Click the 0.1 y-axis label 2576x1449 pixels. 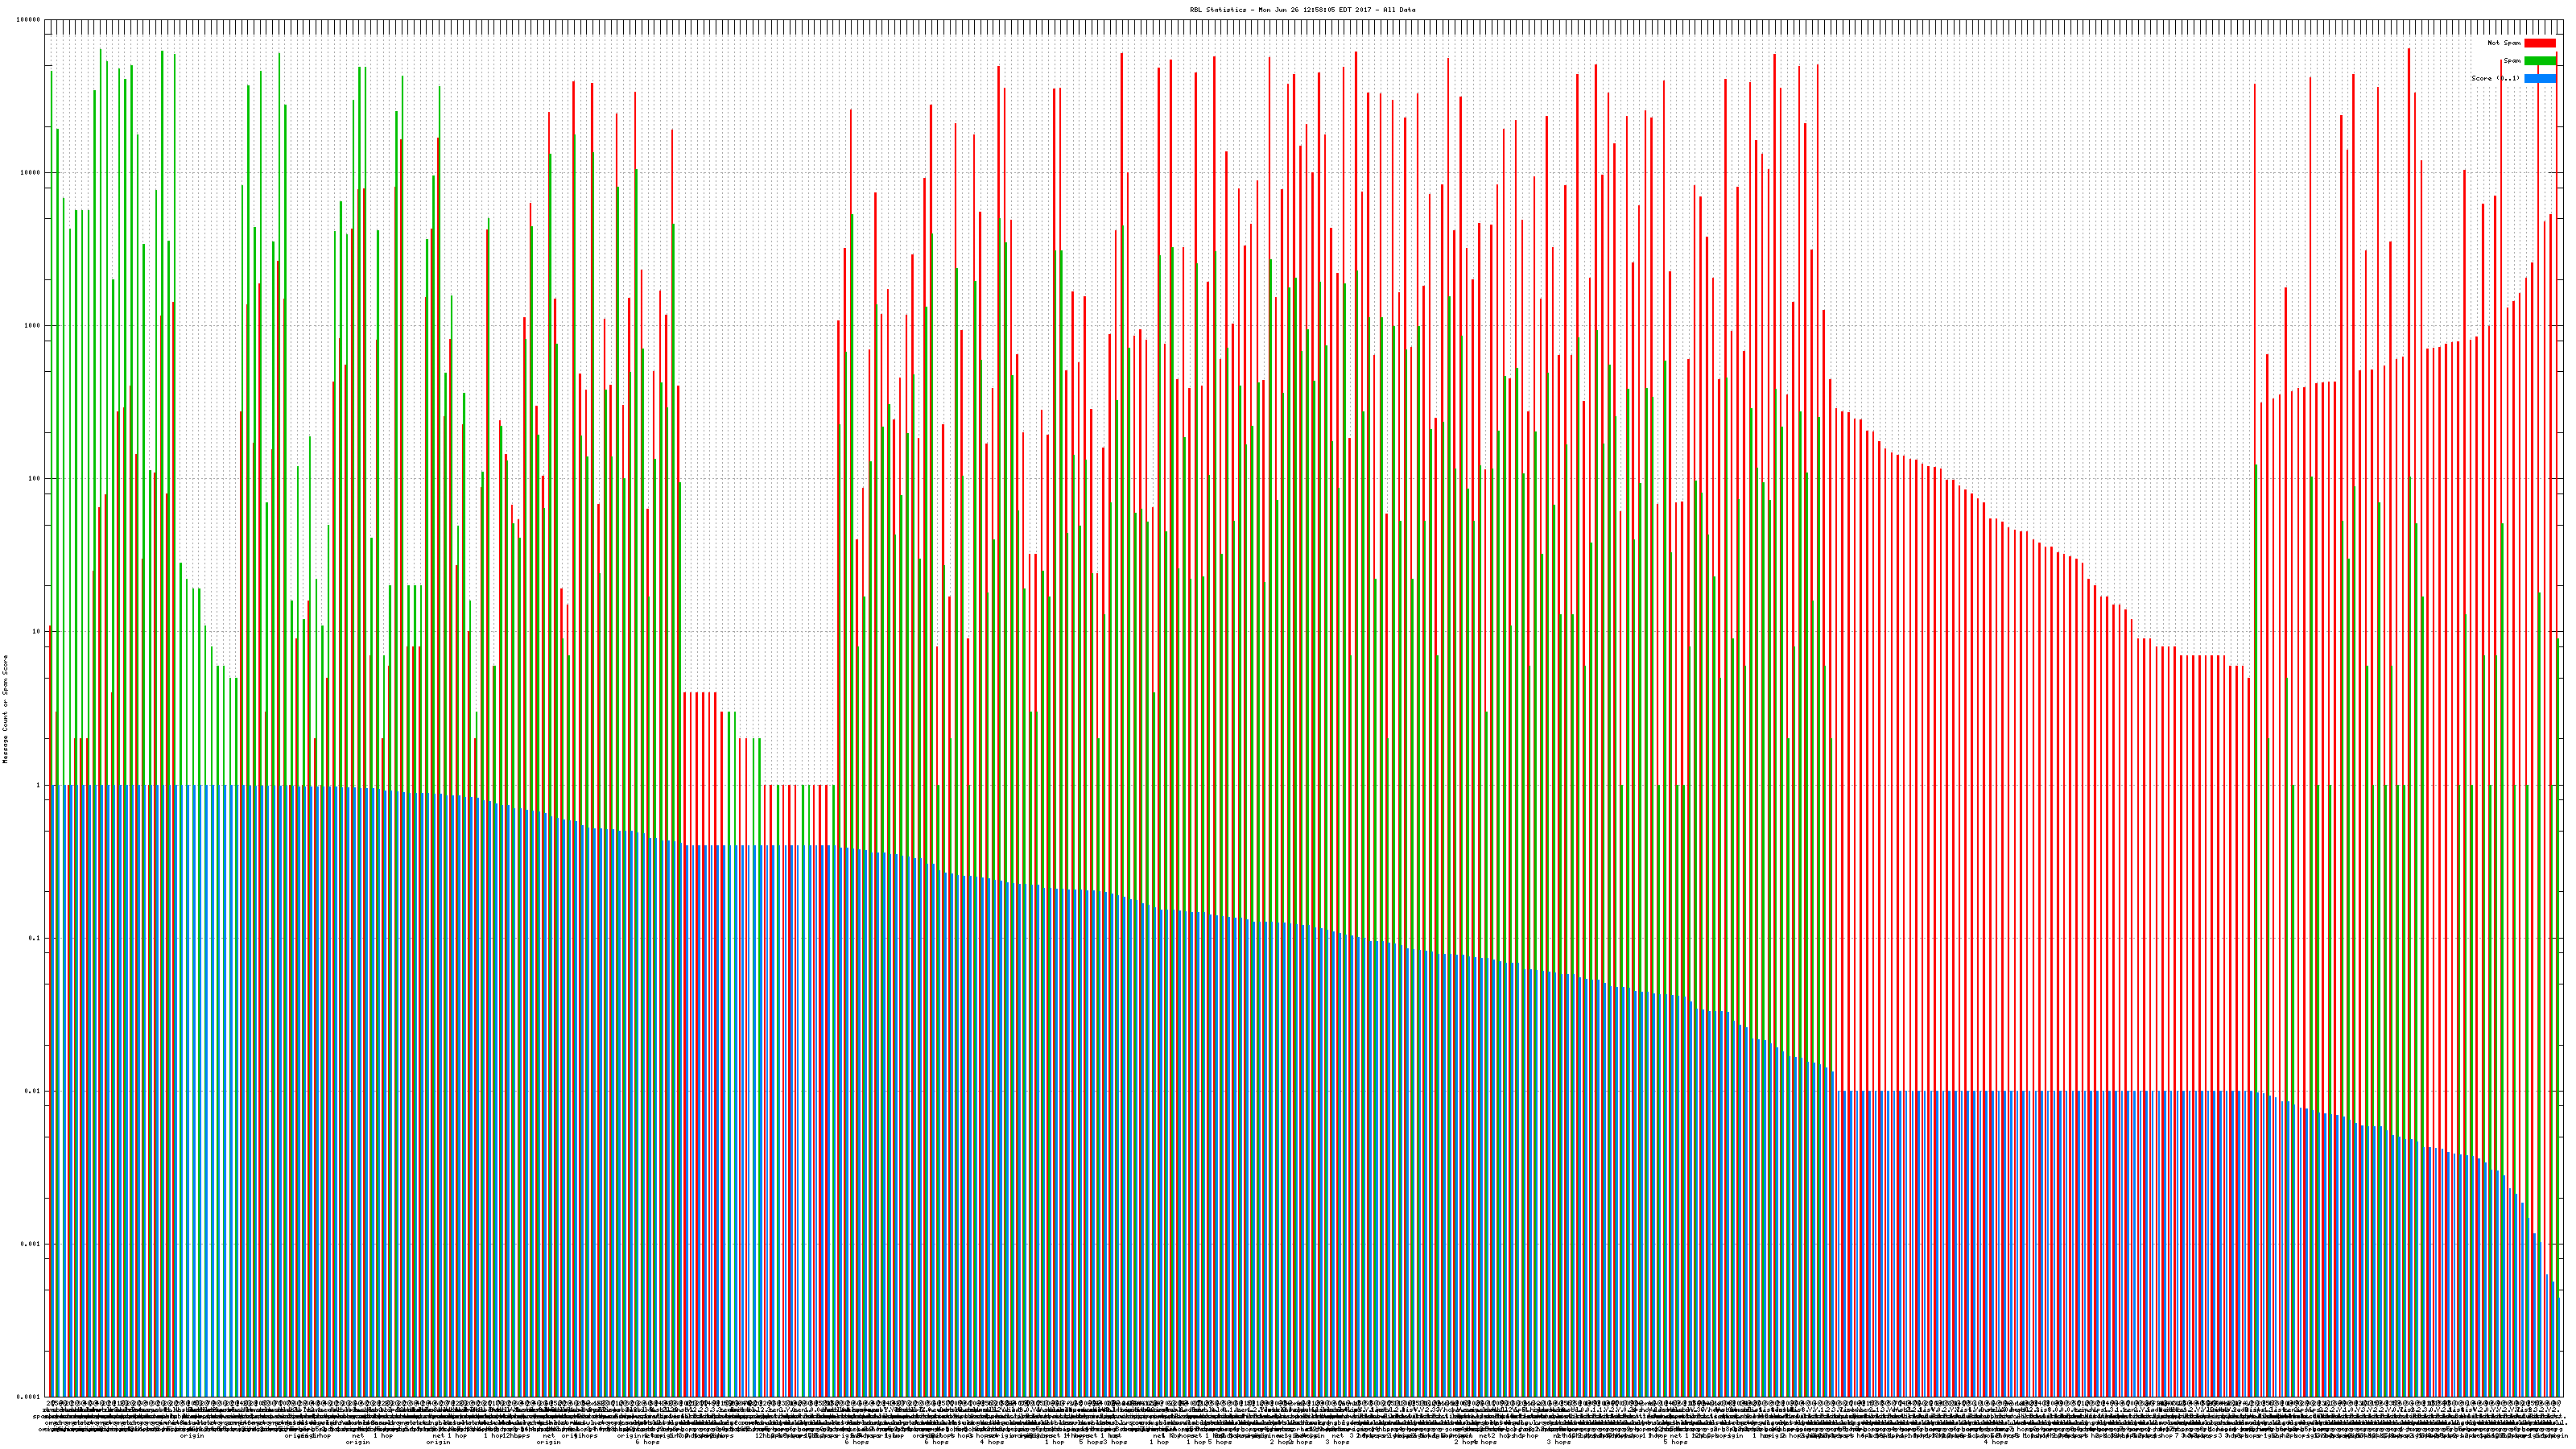tap(35, 938)
